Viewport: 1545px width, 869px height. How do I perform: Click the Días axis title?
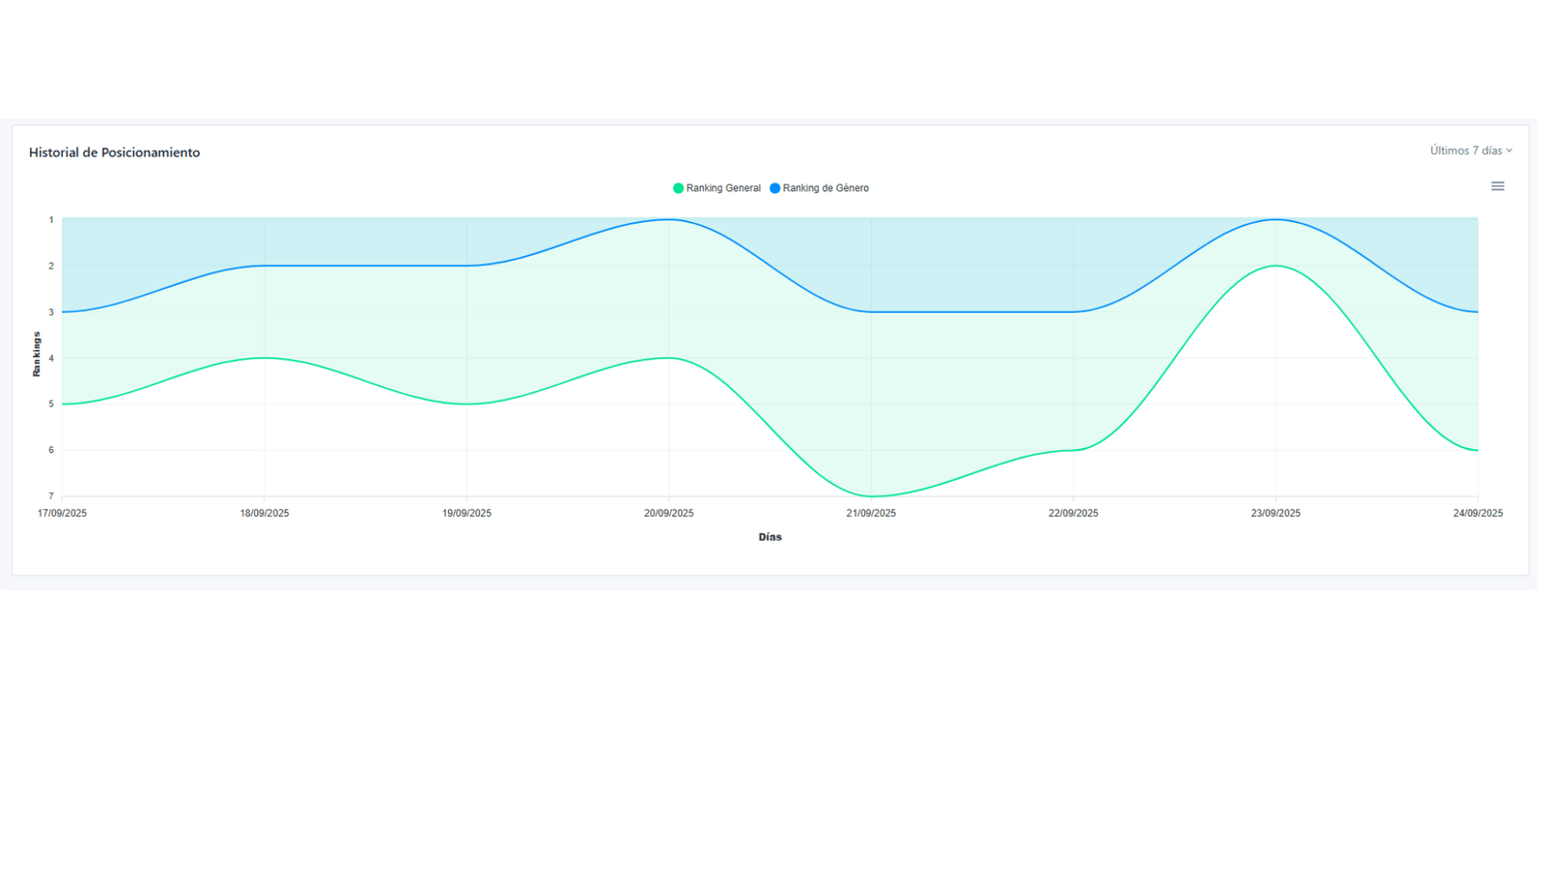pyautogui.click(x=770, y=537)
